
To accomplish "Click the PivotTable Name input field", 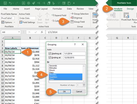I will coord(8,18).
